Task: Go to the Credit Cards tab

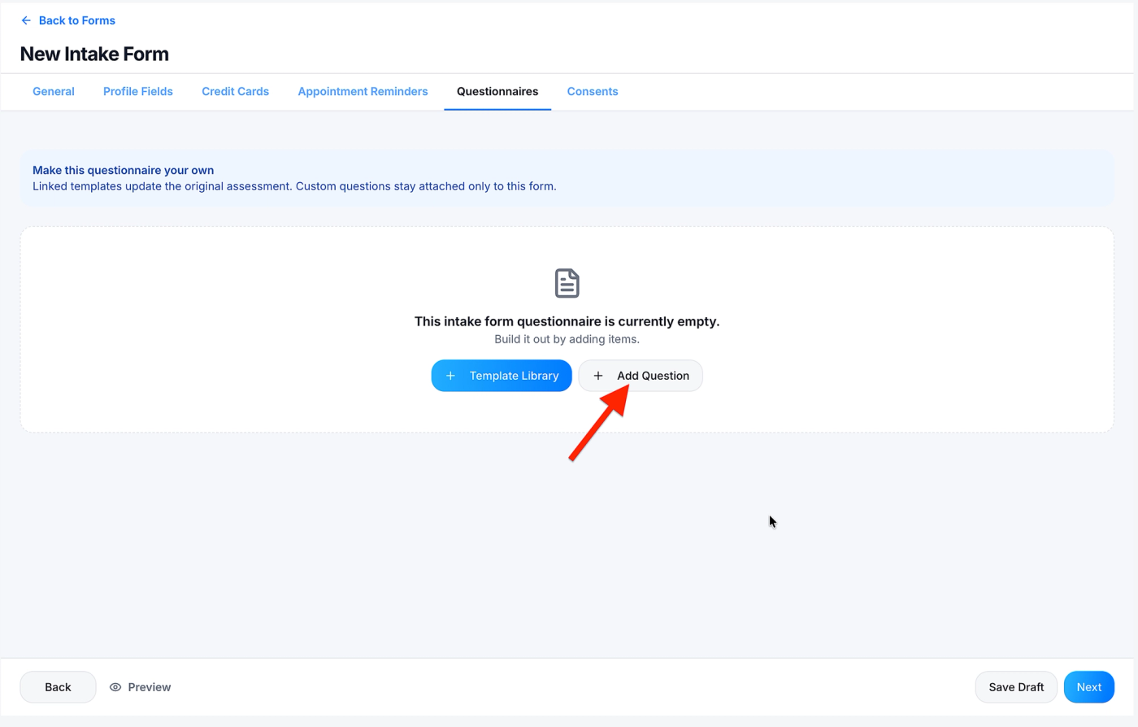Action: coord(235,91)
